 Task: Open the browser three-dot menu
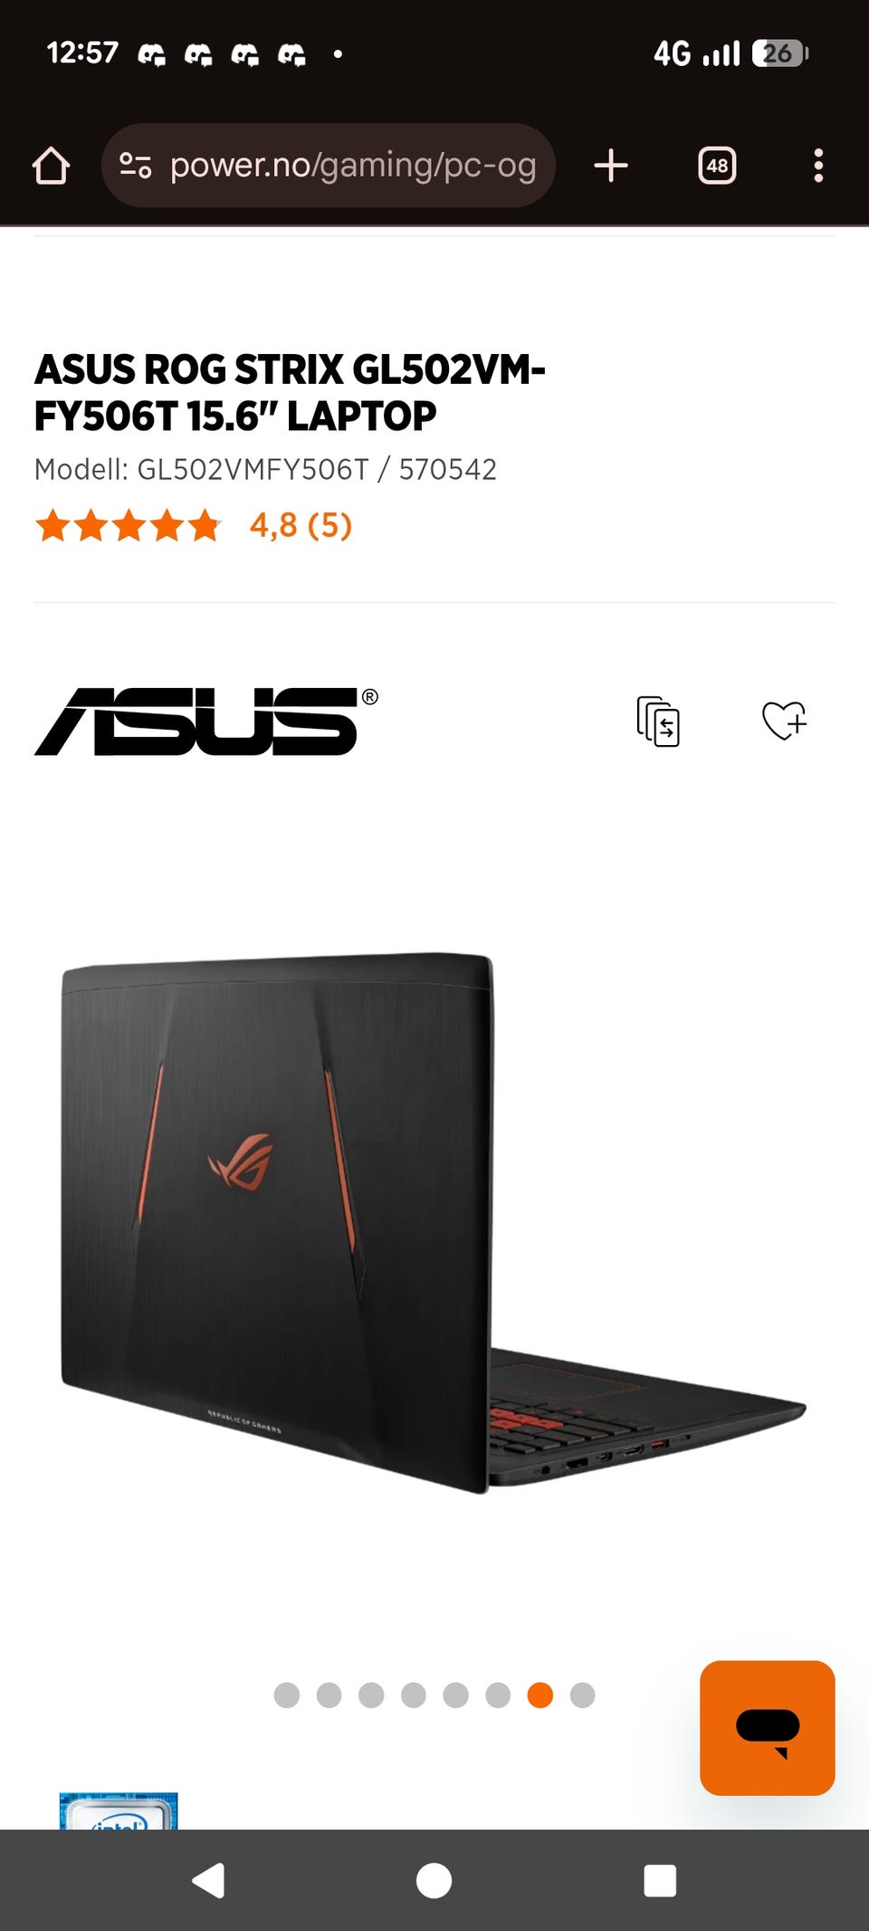[x=818, y=166]
